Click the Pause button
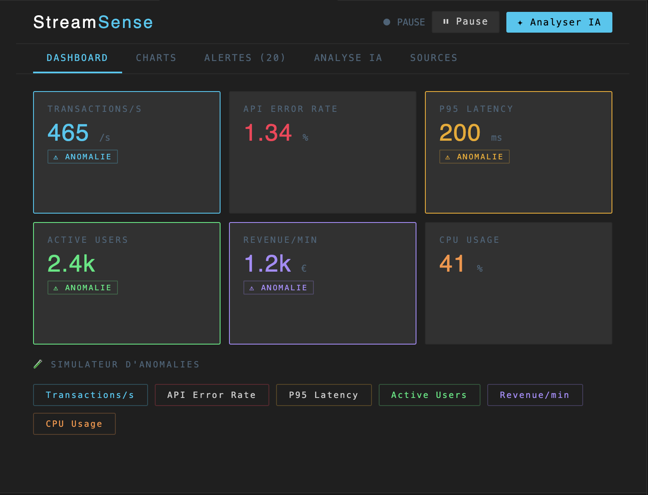This screenshot has height=495, width=648. point(465,22)
